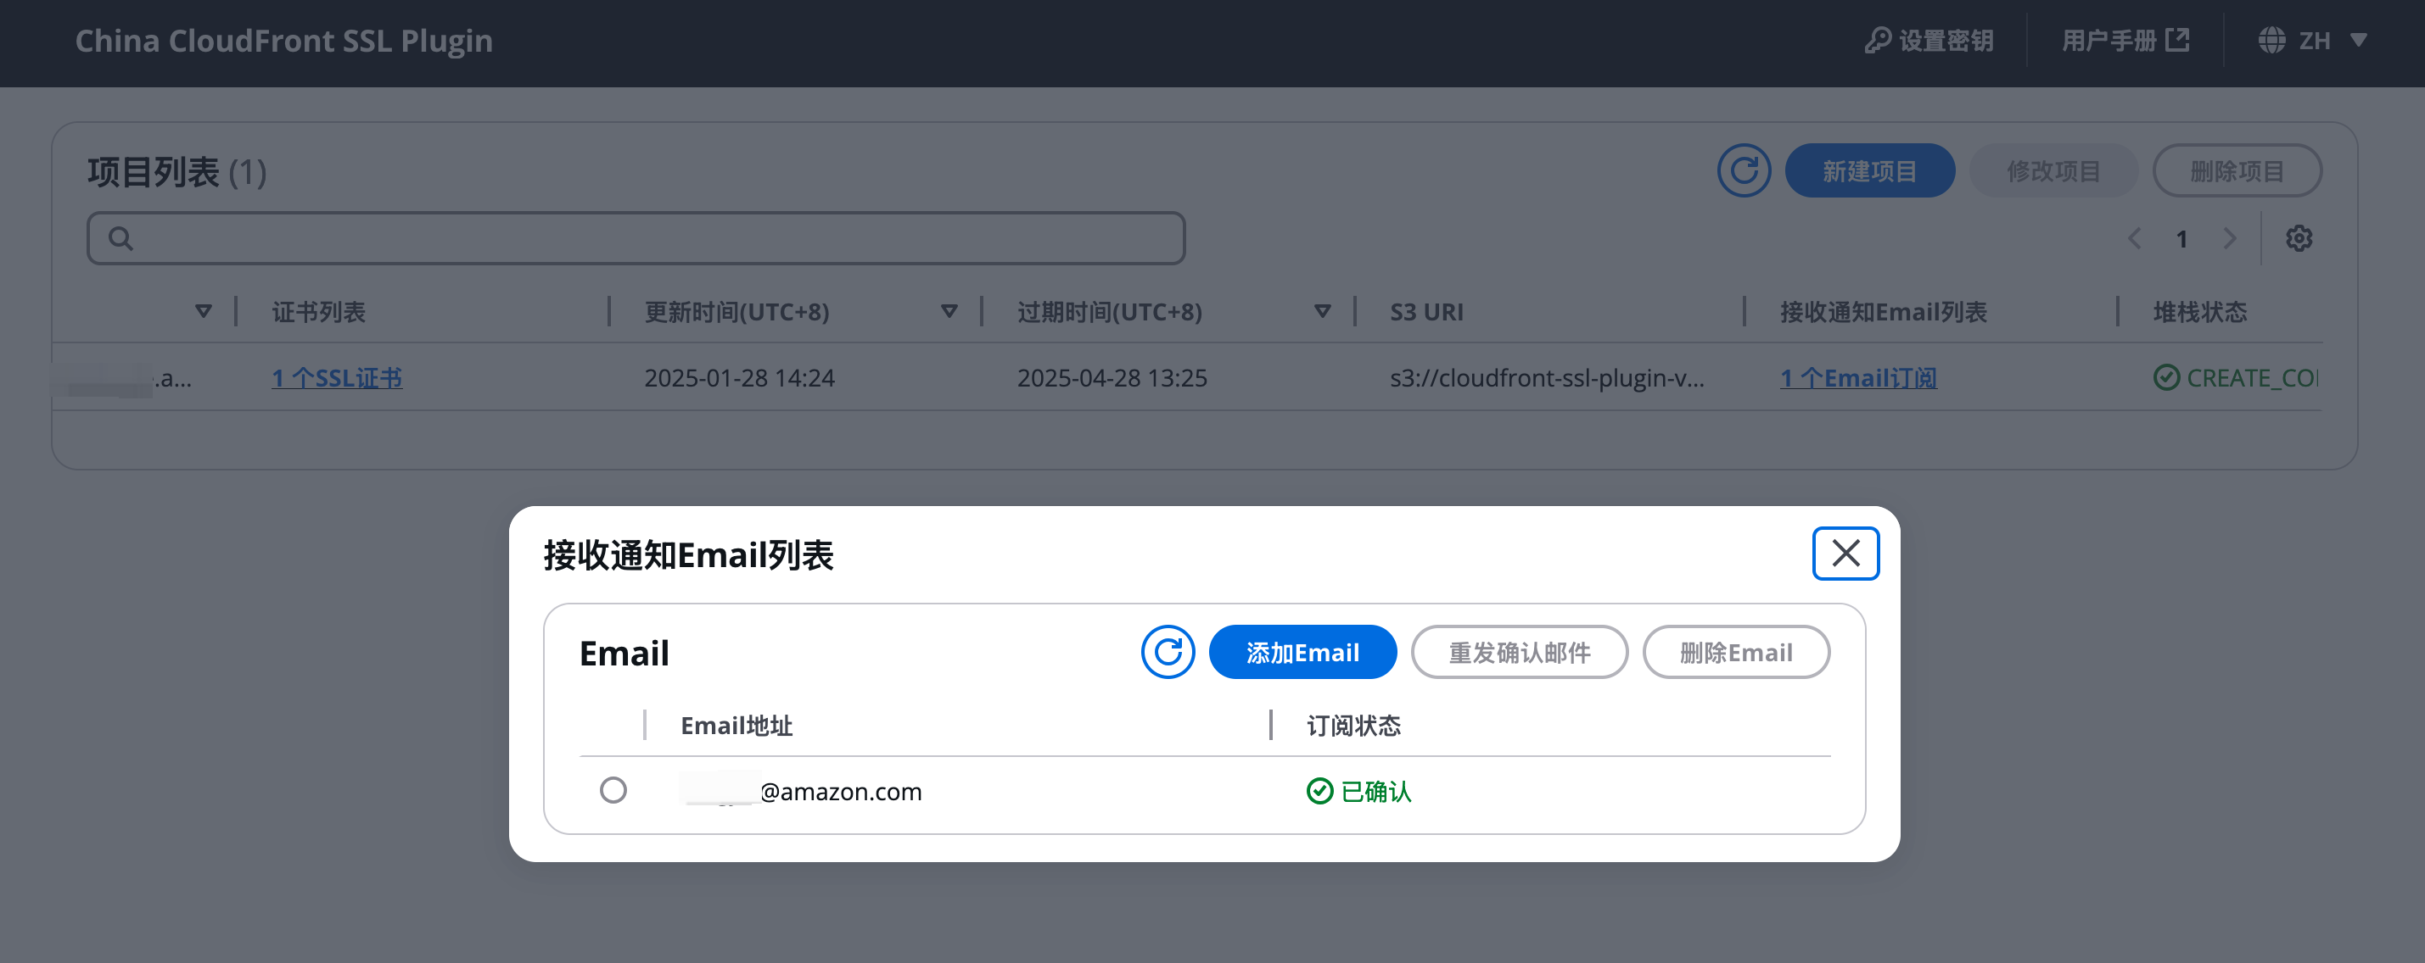Click the @amazon.com email address
The width and height of the screenshot is (2425, 963).
click(x=803, y=791)
